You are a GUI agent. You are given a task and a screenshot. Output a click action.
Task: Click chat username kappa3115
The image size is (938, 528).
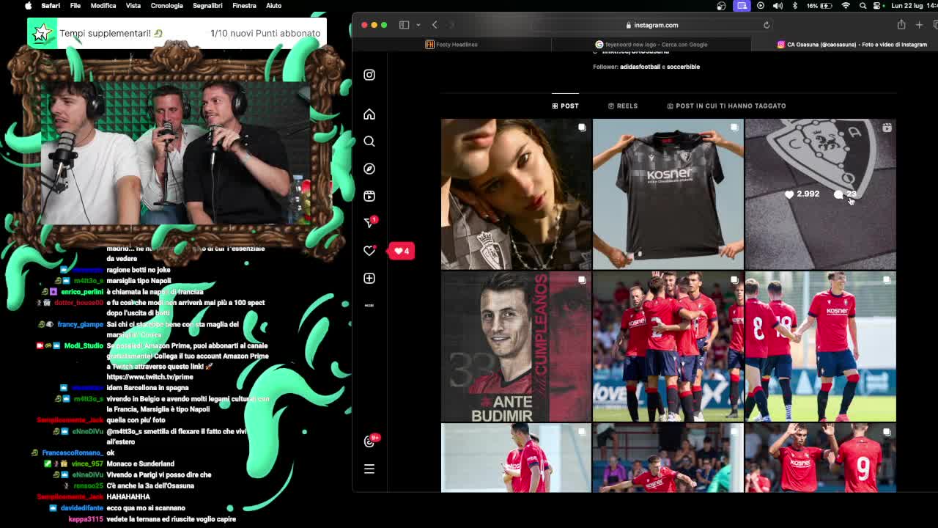click(x=86, y=519)
